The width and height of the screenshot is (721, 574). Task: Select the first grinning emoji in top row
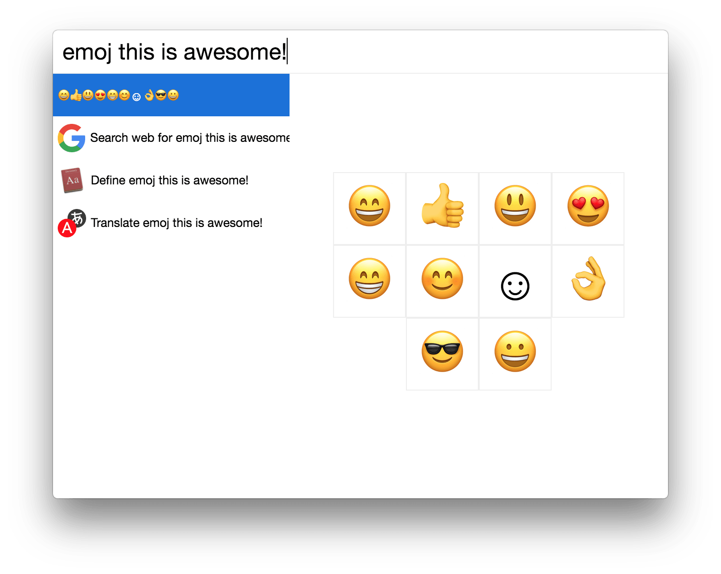369,209
